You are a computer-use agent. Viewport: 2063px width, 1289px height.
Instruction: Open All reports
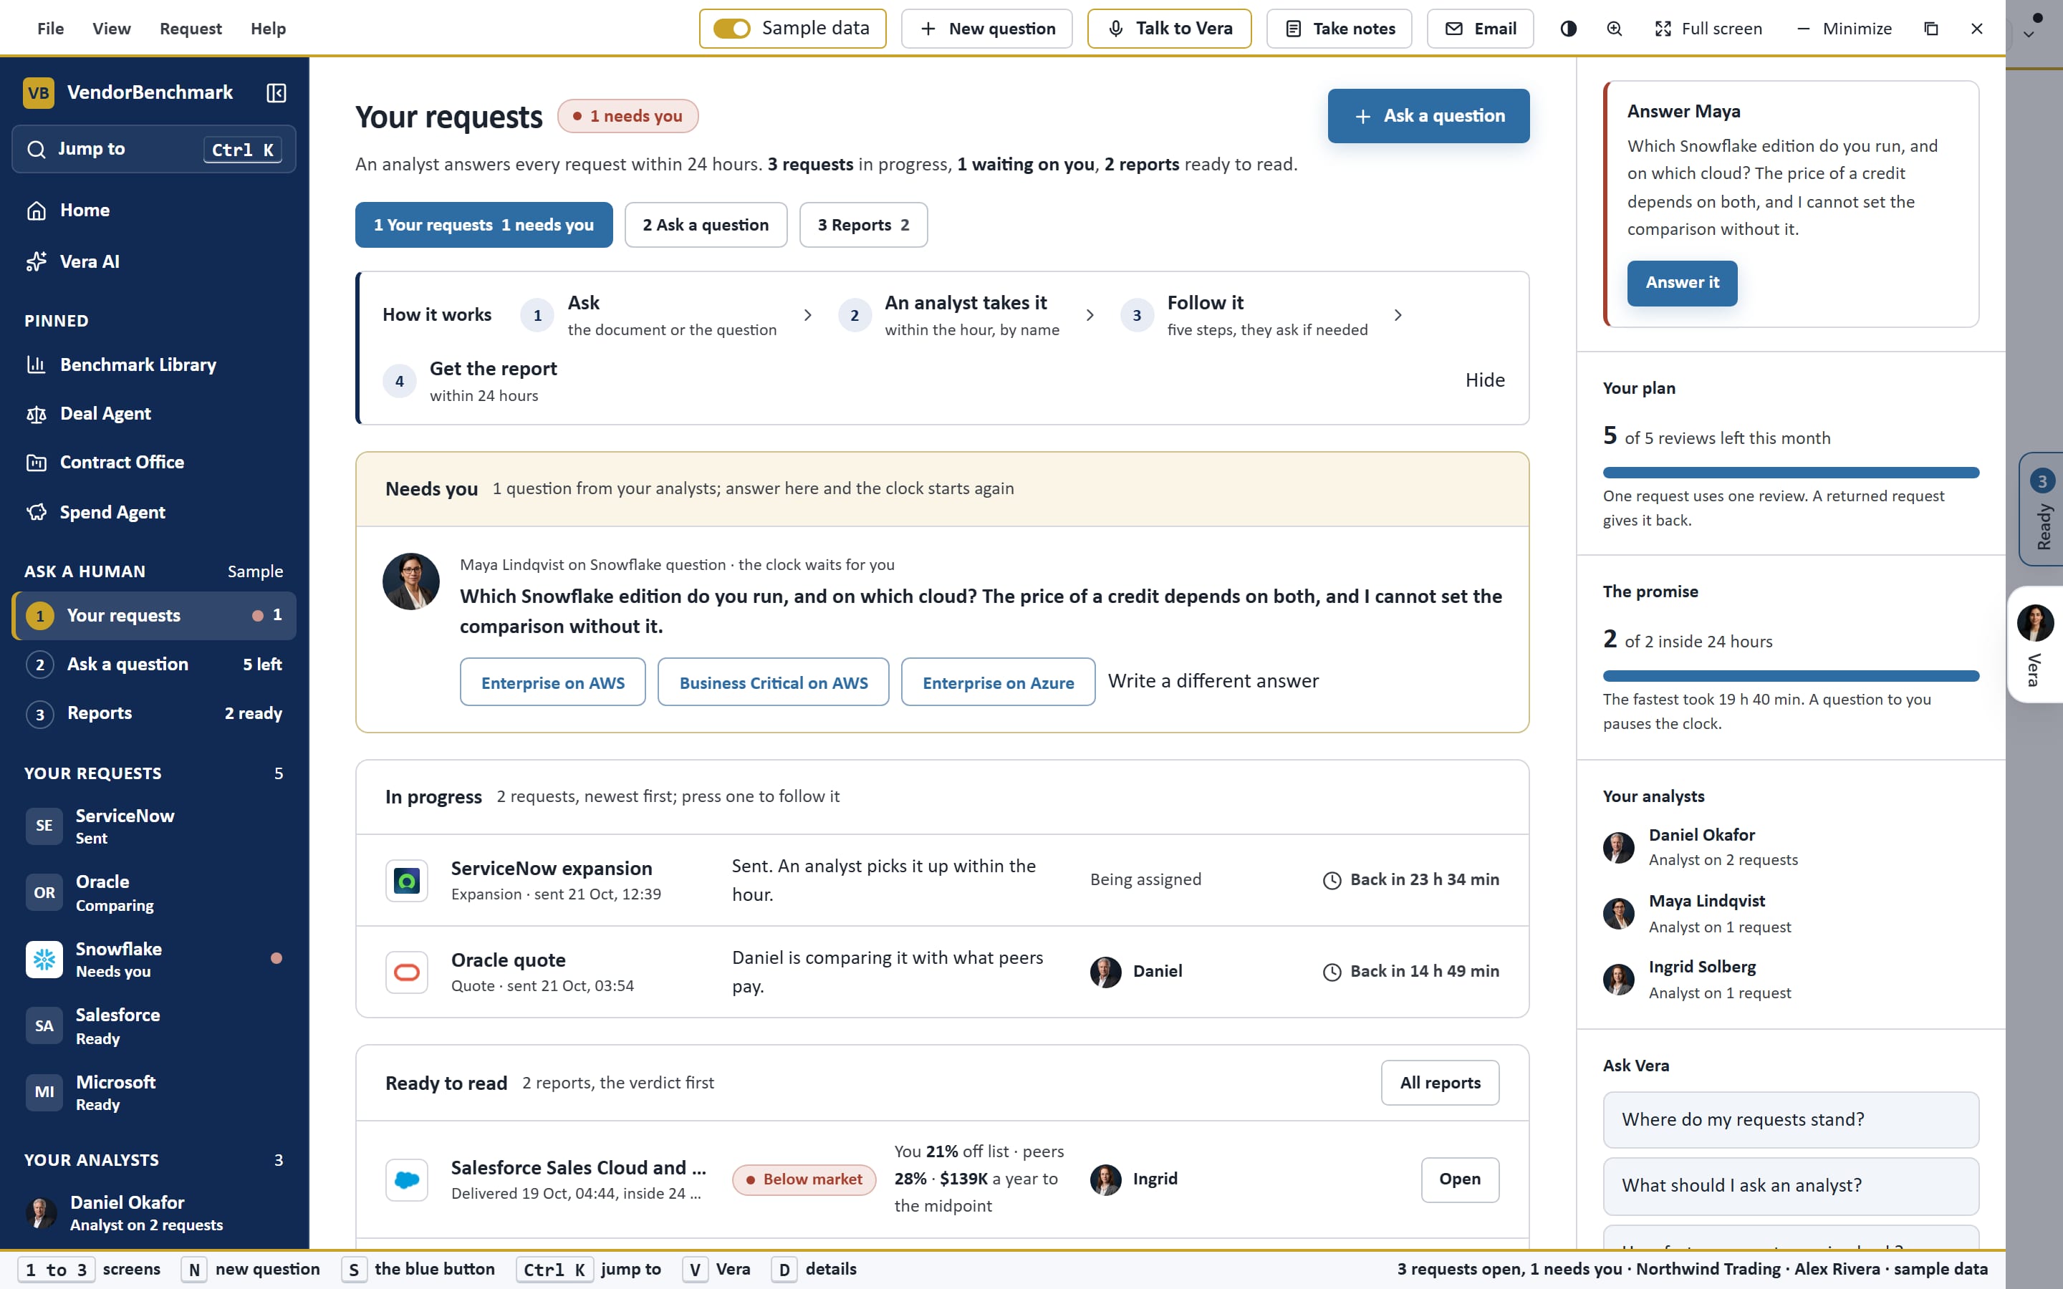1440,1083
